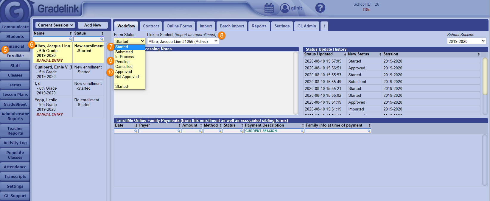Sort by the Status Updated column arrow
Viewport: 490px width, 201px height.
[x=345, y=54]
